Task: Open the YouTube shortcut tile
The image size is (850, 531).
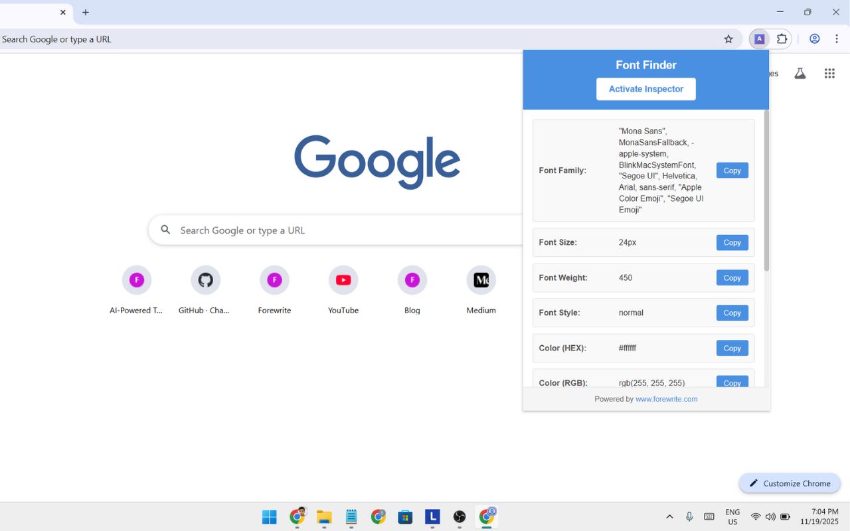Action: click(x=343, y=289)
